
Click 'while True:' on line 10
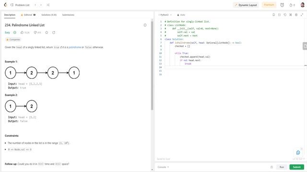181,53
